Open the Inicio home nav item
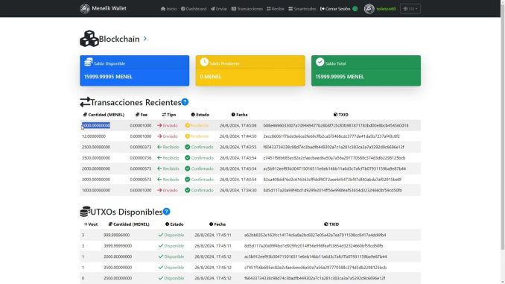 click(x=168, y=9)
